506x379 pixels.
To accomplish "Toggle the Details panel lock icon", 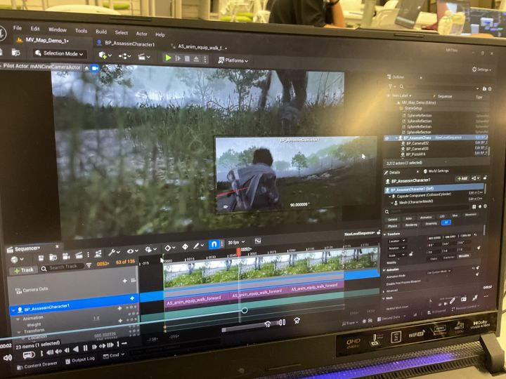I will [x=485, y=178].
